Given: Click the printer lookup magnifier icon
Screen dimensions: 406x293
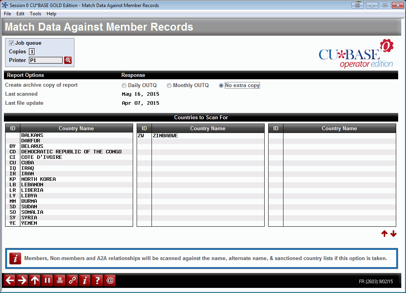Looking at the screenshot, I should coord(68,60).
